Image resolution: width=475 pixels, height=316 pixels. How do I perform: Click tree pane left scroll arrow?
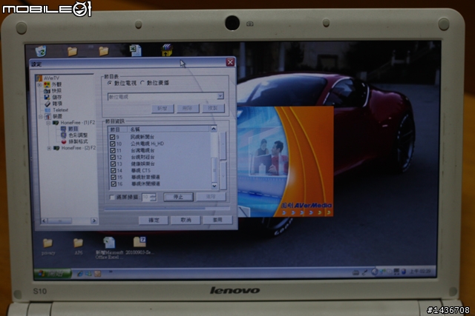(45, 221)
